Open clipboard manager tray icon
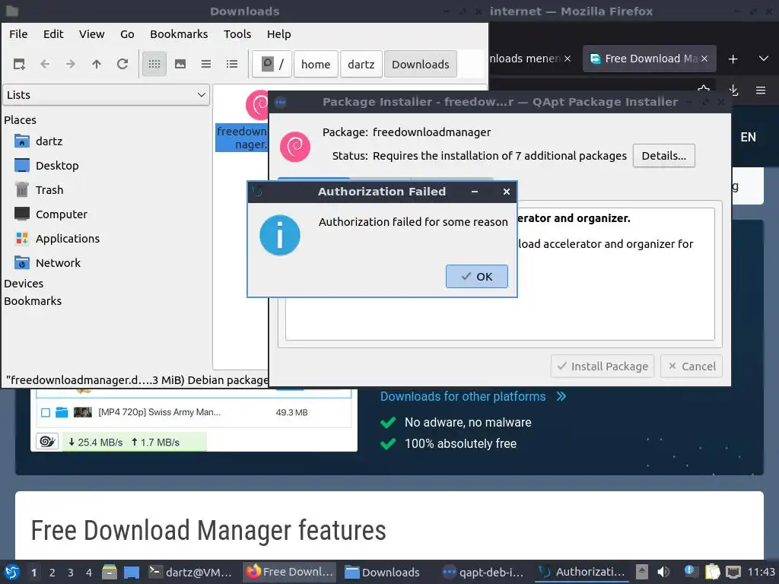This screenshot has height=584, width=779. pos(712,572)
